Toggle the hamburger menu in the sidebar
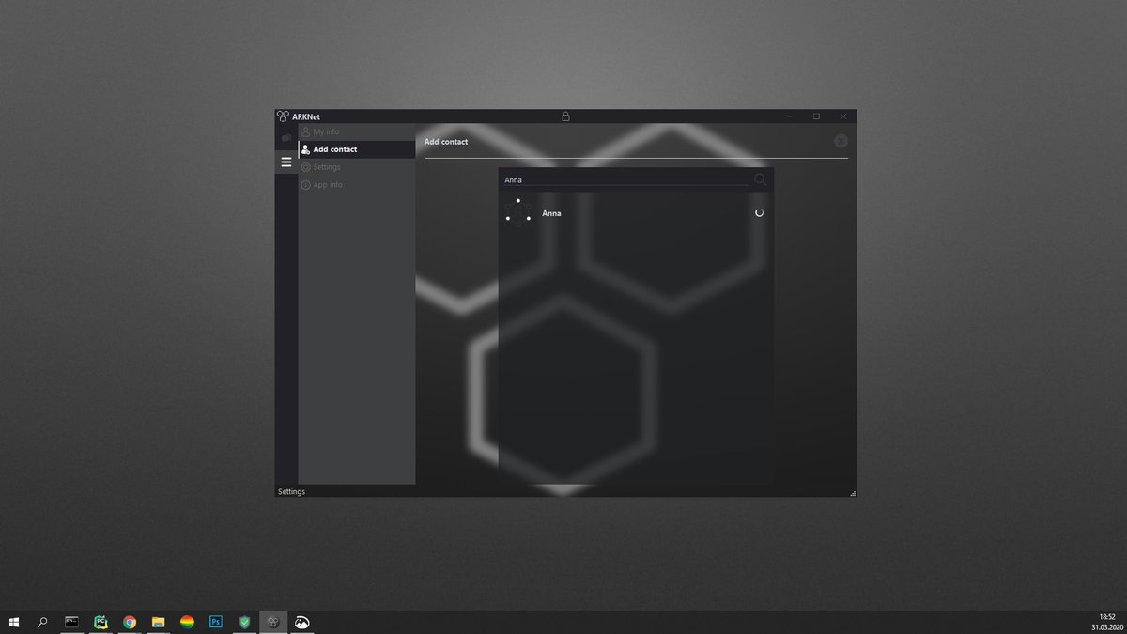 (x=286, y=162)
